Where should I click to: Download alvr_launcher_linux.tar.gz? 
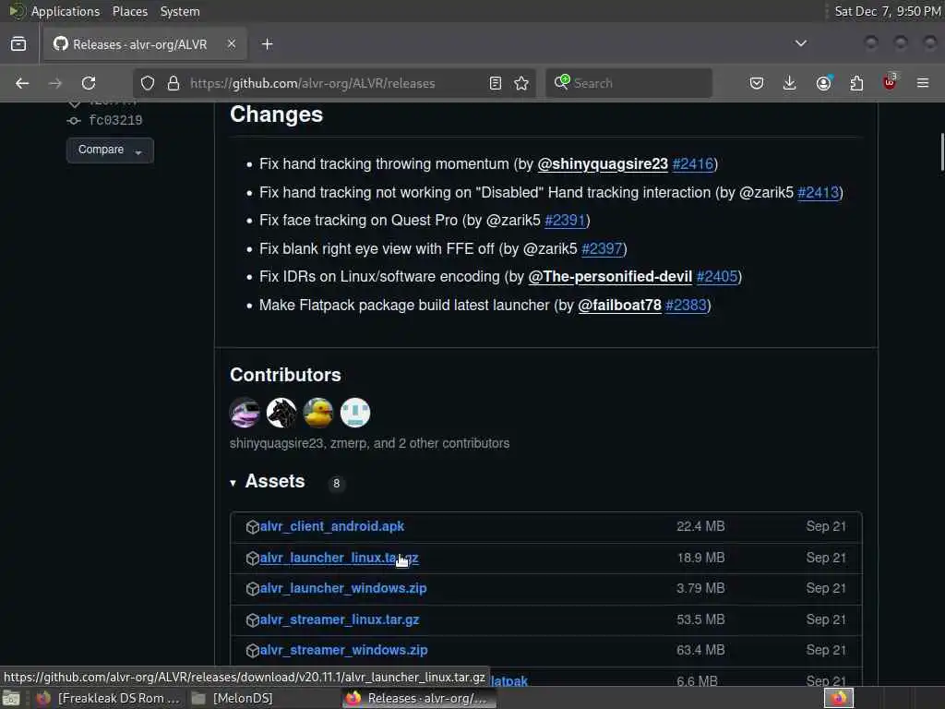click(340, 558)
